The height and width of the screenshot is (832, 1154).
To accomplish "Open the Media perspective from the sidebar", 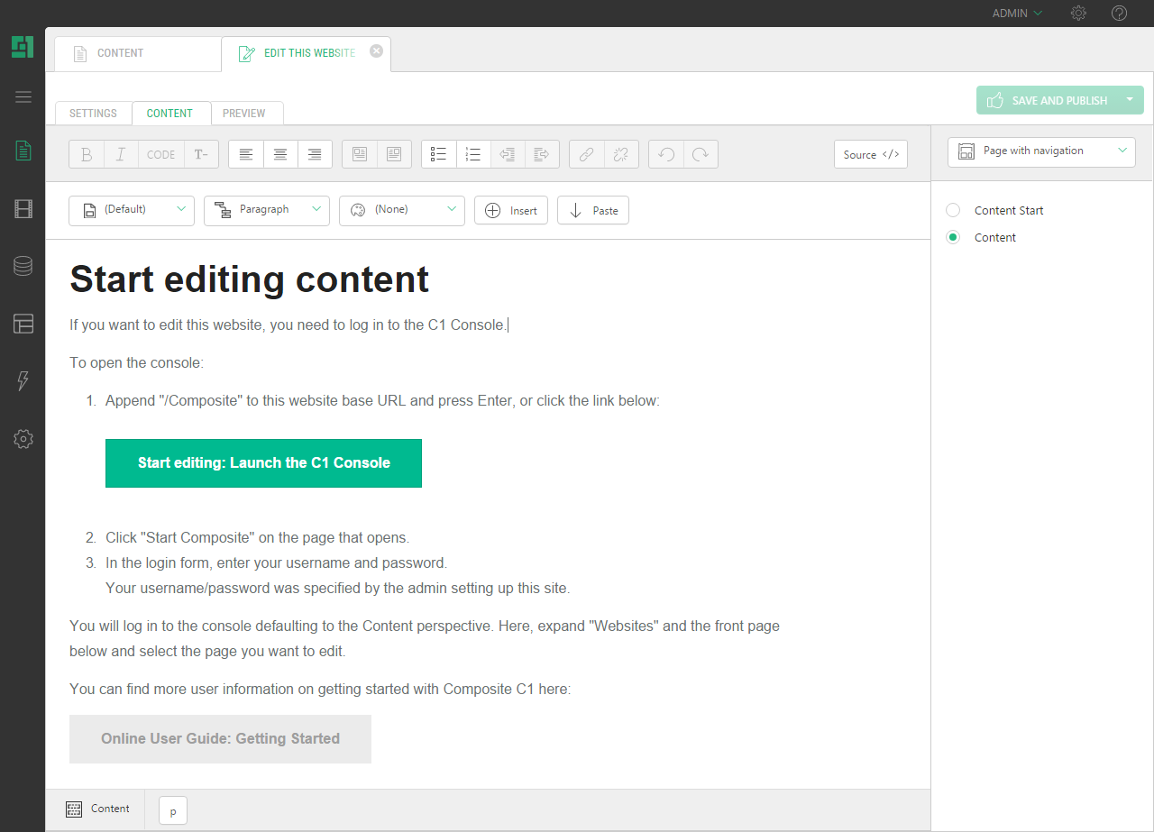I will (x=23, y=208).
